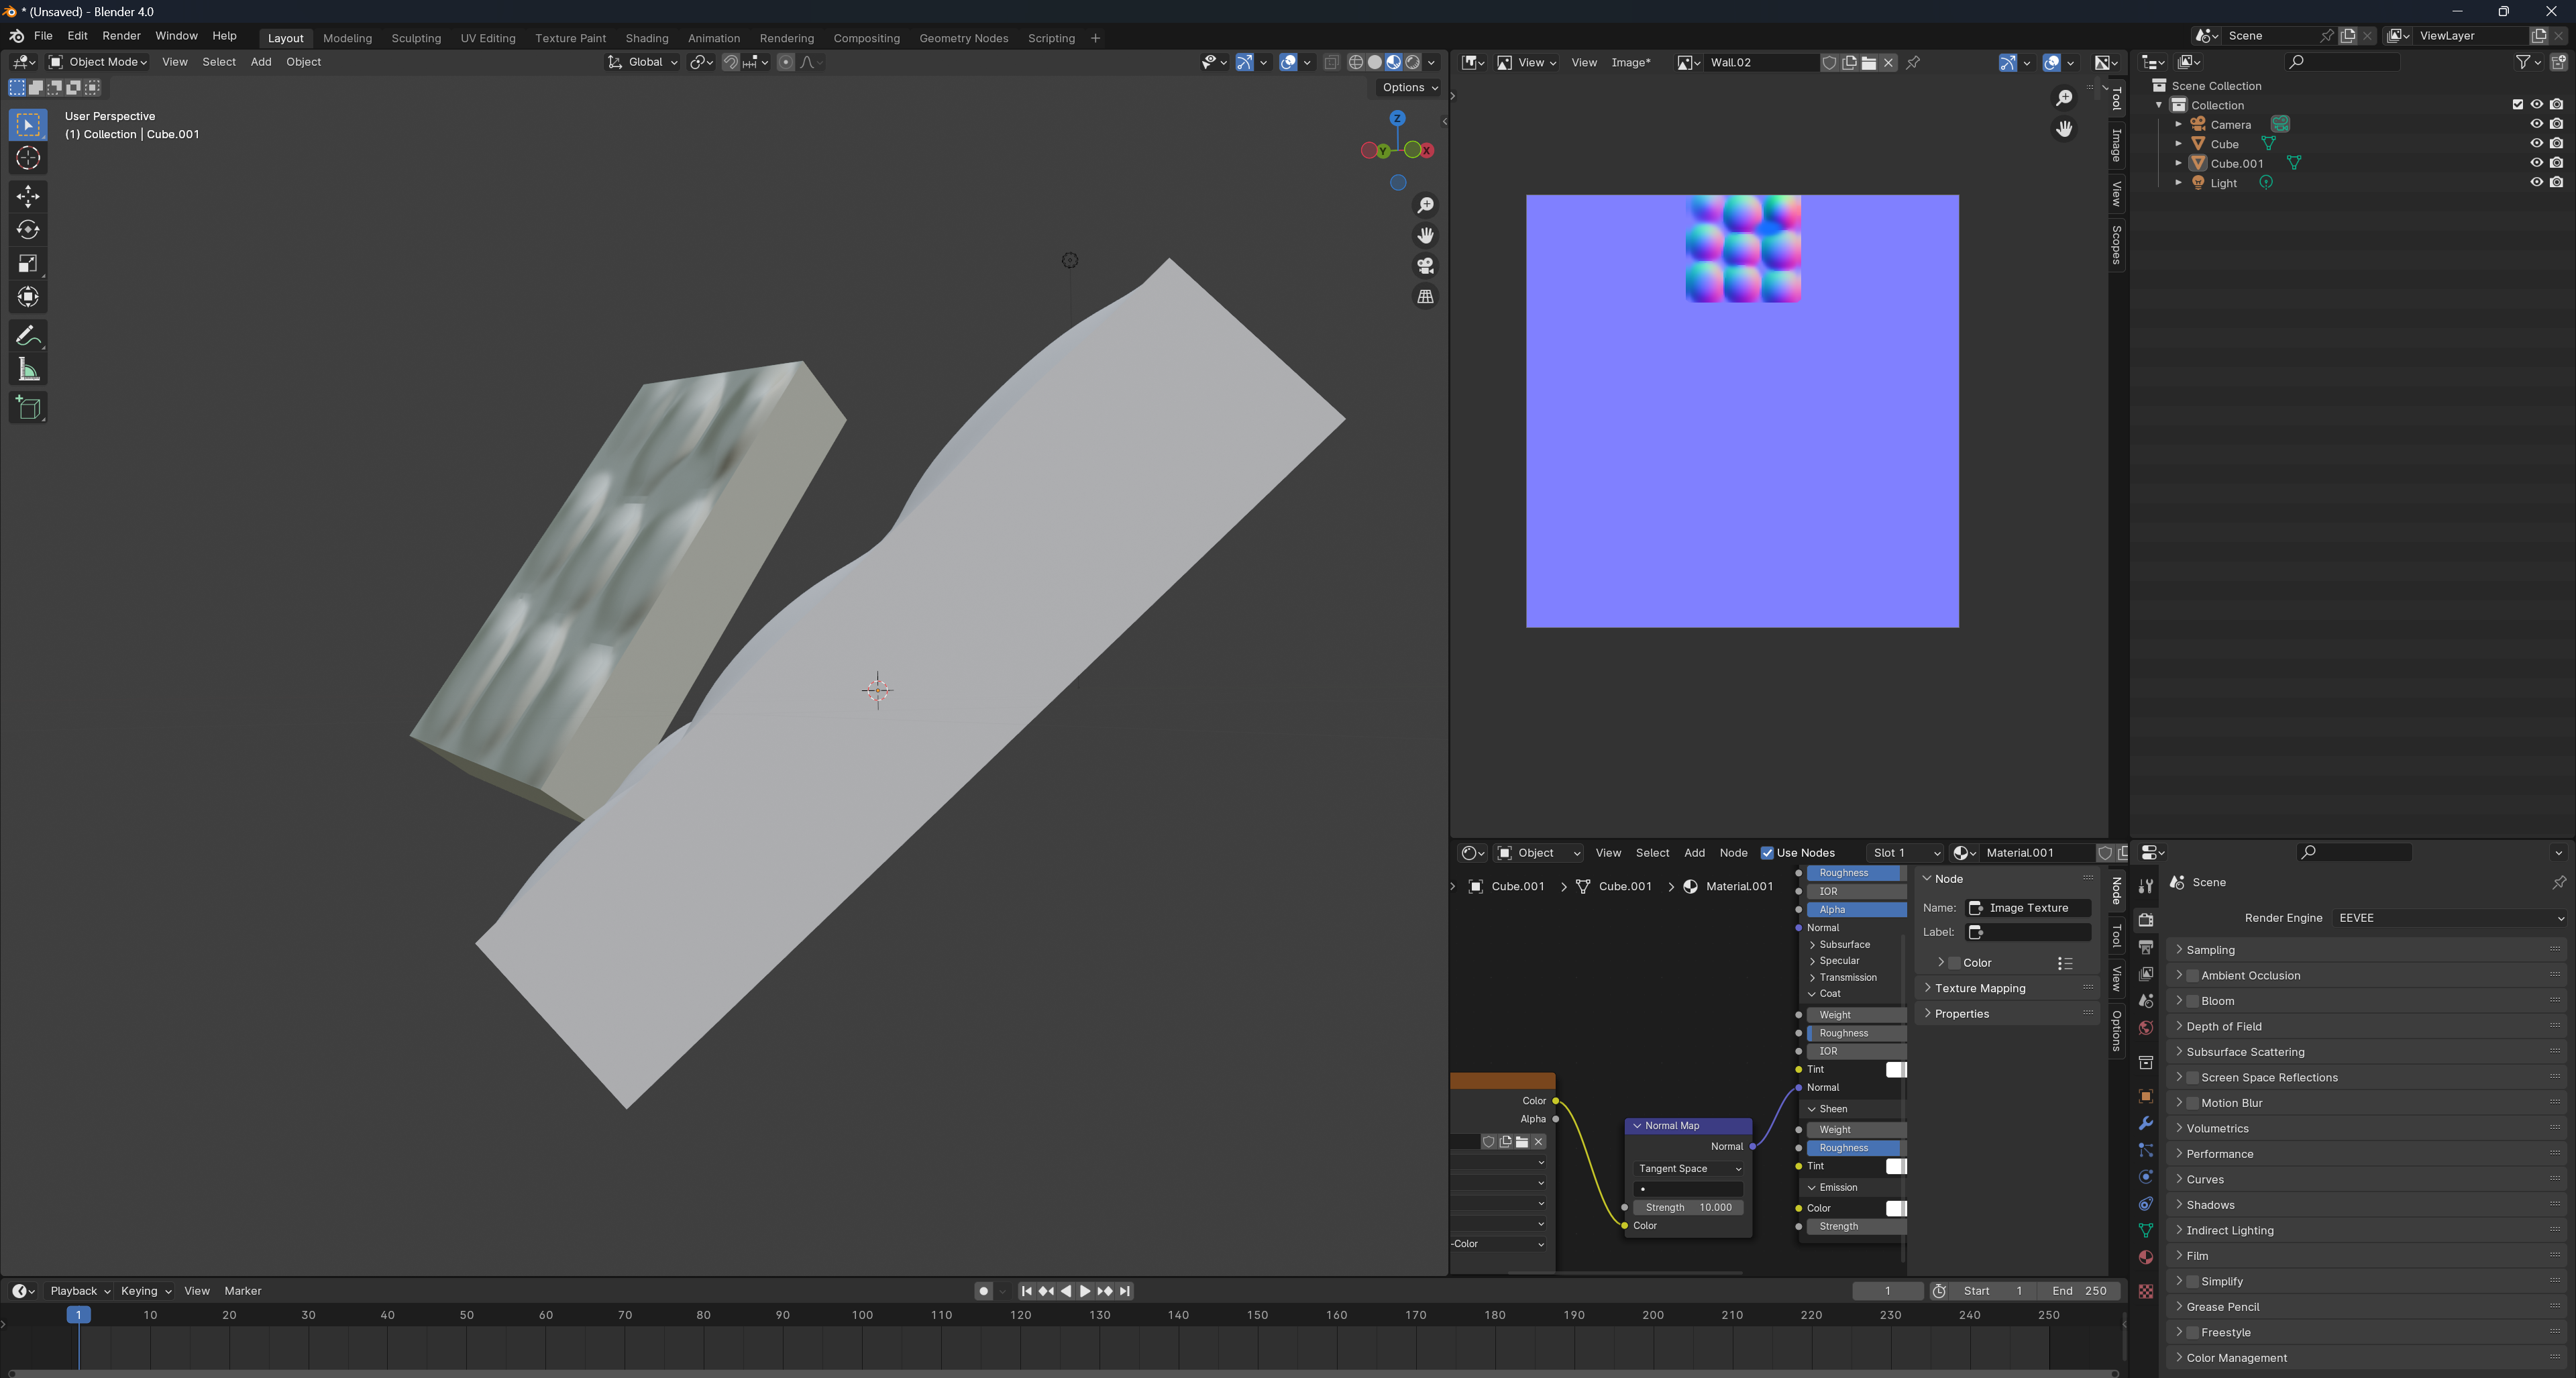Image resolution: width=2576 pixels, height=1378 pixels.
Task: Click the End frame field
Action: 2078,1291
